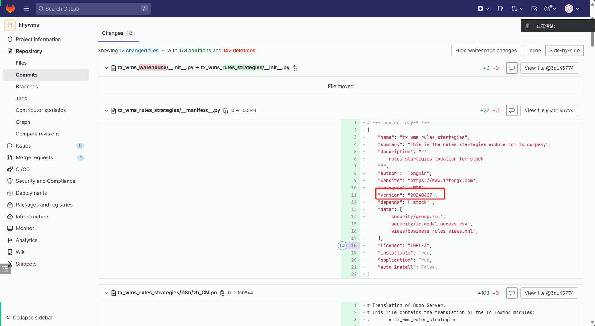Collapse the __init__.py moved file diff

pos(106,68)
